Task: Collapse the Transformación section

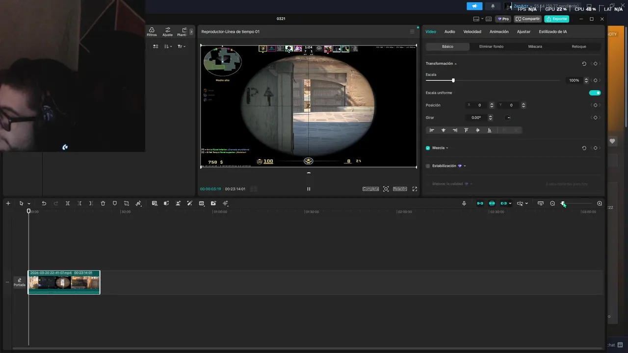Action: pyautogui.click(x=455, y=64)
